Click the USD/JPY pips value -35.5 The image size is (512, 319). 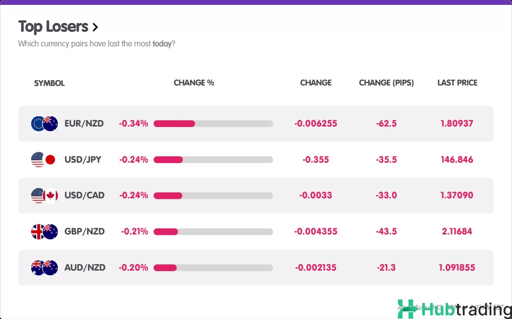(x=386, y=160)
